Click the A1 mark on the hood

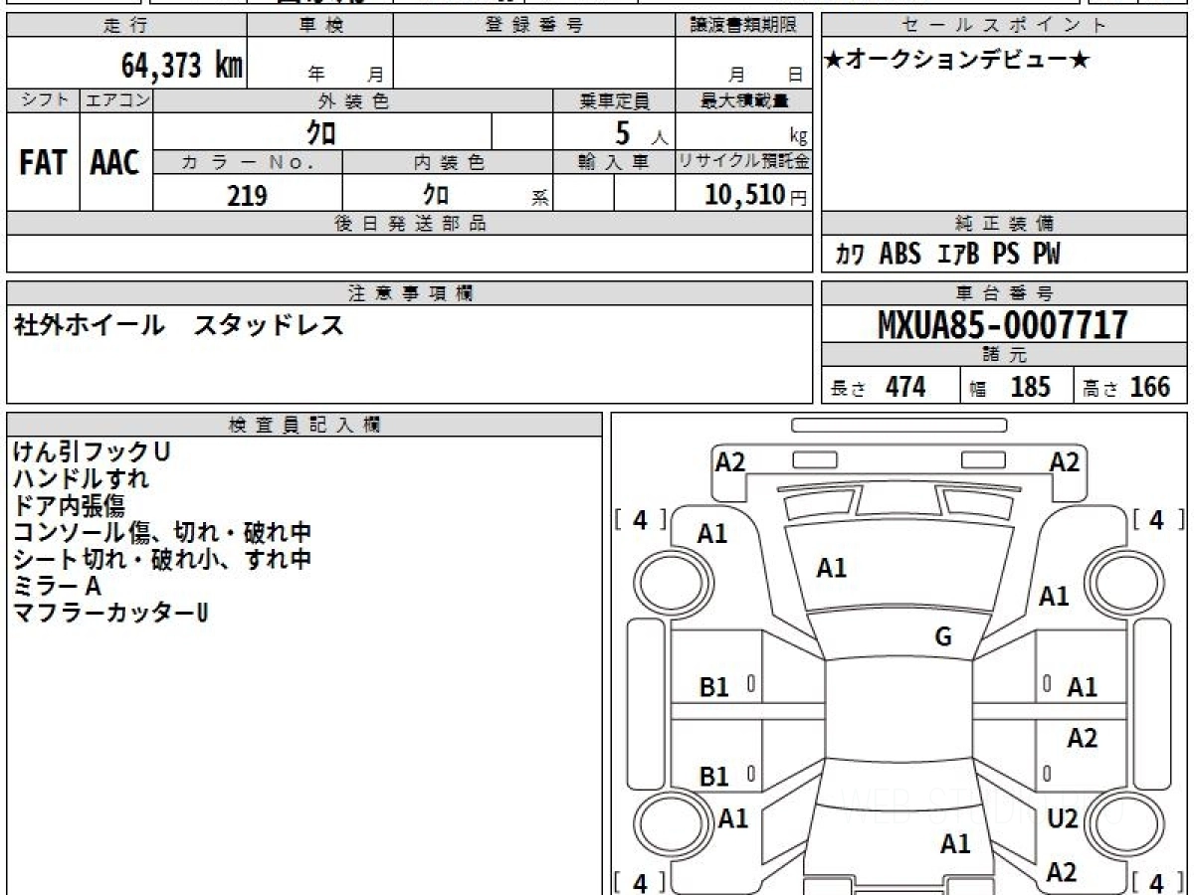832,568
